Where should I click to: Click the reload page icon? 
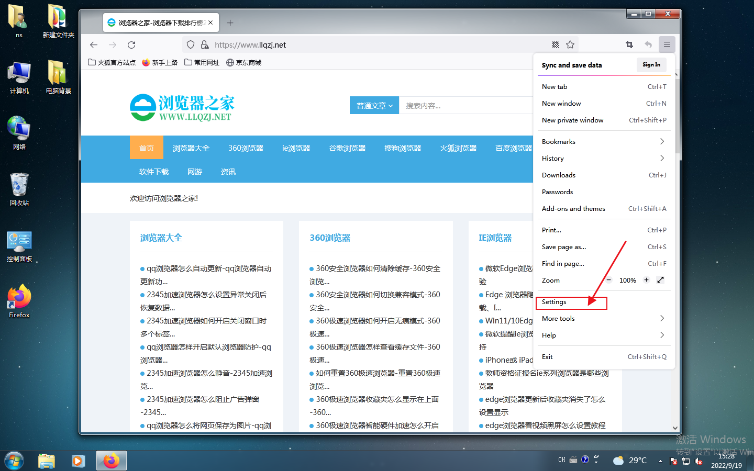pos(131,45)
